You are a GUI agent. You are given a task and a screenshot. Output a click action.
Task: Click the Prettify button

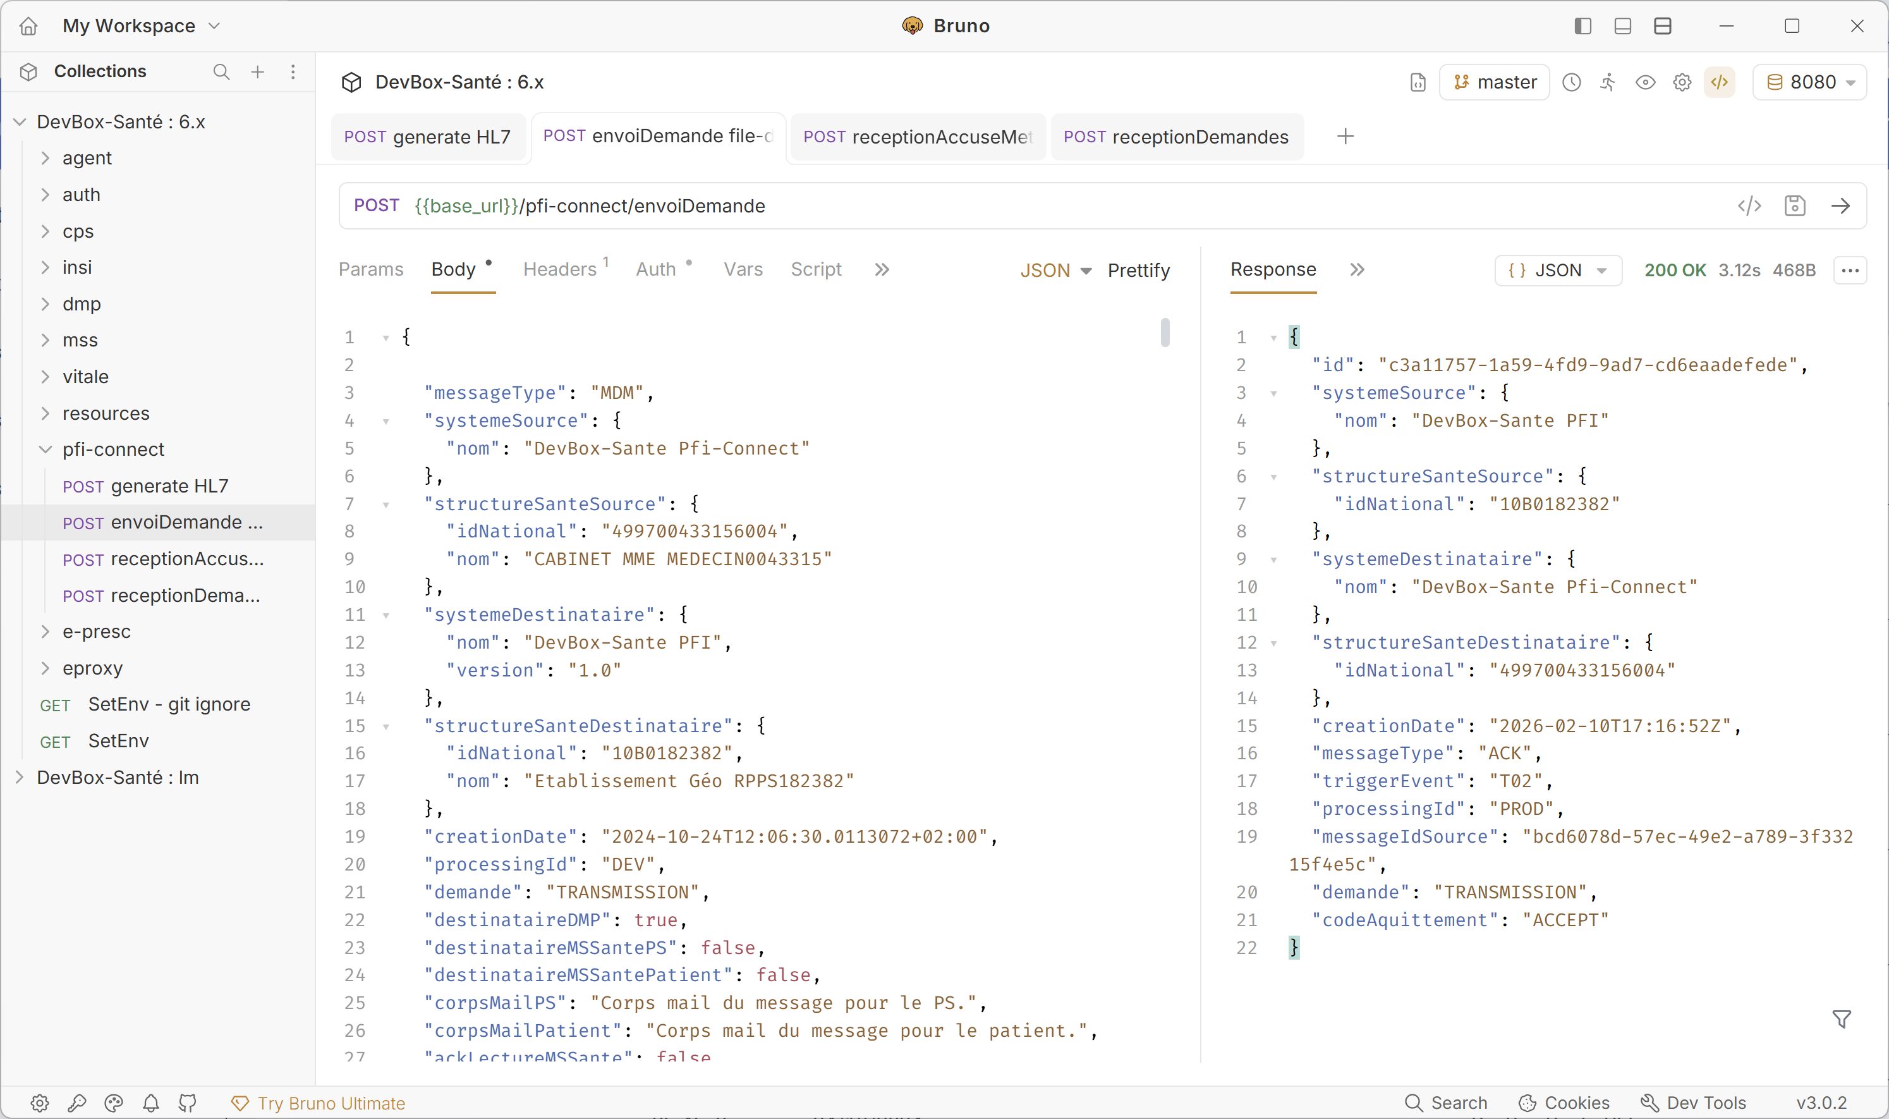click(1138, 270)
